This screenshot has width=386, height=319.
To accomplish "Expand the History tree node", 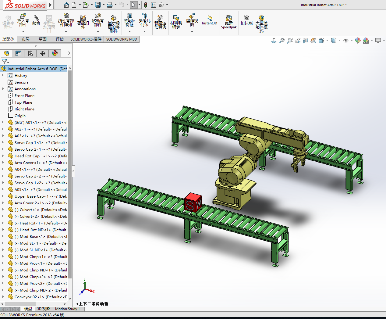I will [x=3, y=75].
